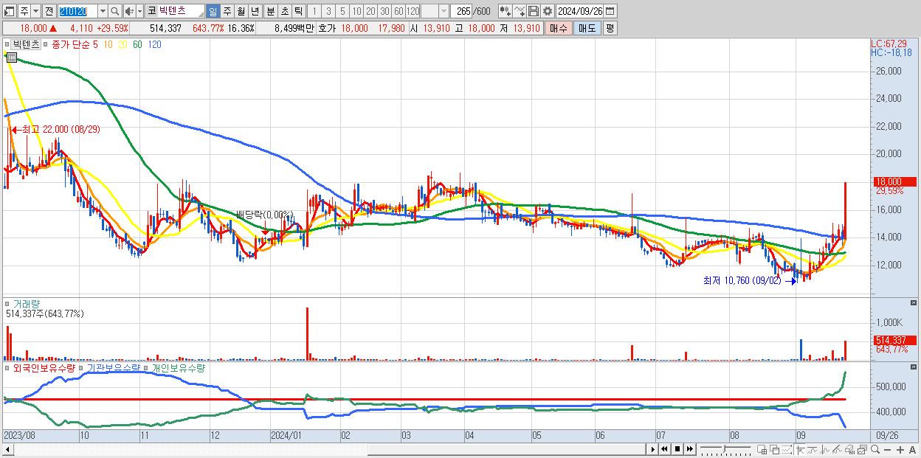Click the play forward playback button
The width and height of the screenshot is (921, 458).
653,449
